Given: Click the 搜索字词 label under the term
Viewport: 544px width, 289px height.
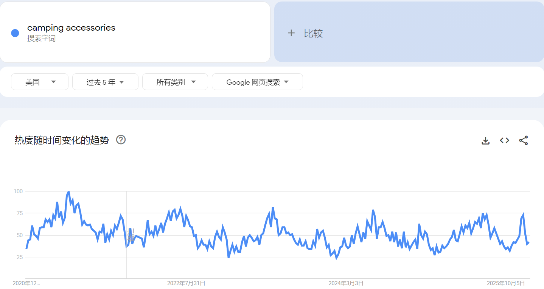Looking at the screenshot, I should 42,39.
